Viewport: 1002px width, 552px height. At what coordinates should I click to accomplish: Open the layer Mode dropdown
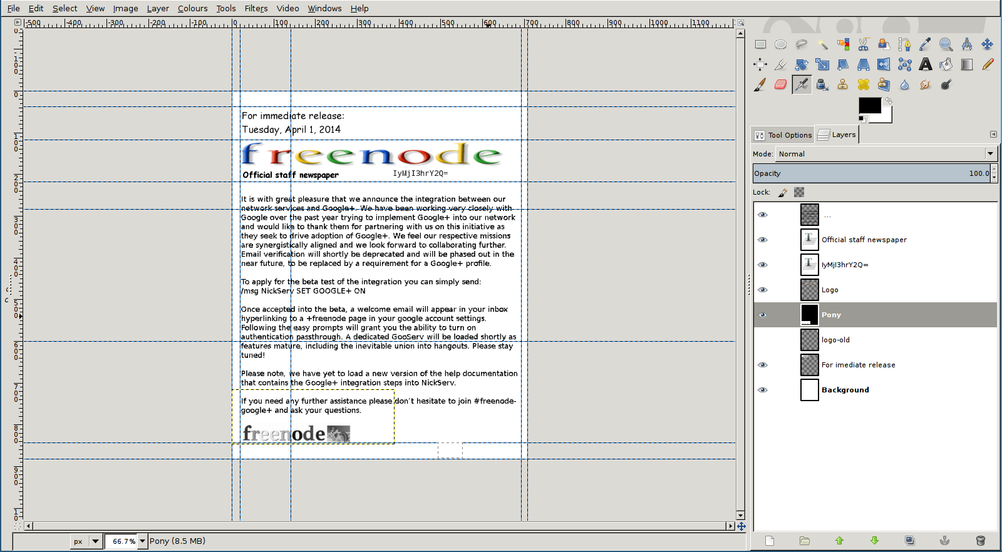tap(886, 154)
